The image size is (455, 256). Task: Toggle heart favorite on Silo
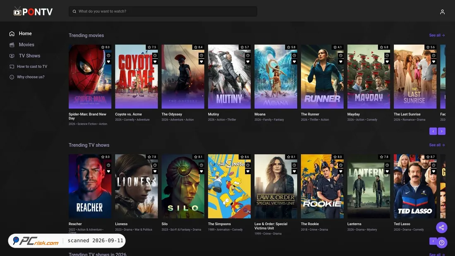click(201, 171)
